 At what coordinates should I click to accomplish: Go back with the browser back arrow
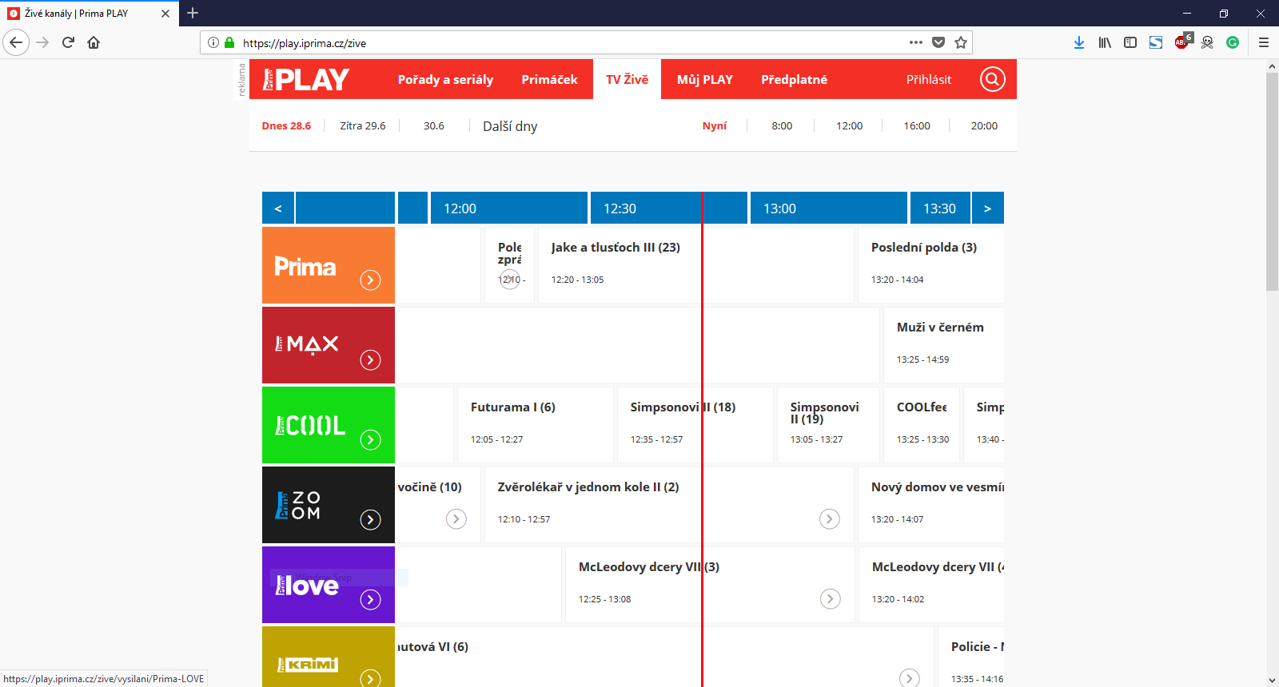[16, 42]
